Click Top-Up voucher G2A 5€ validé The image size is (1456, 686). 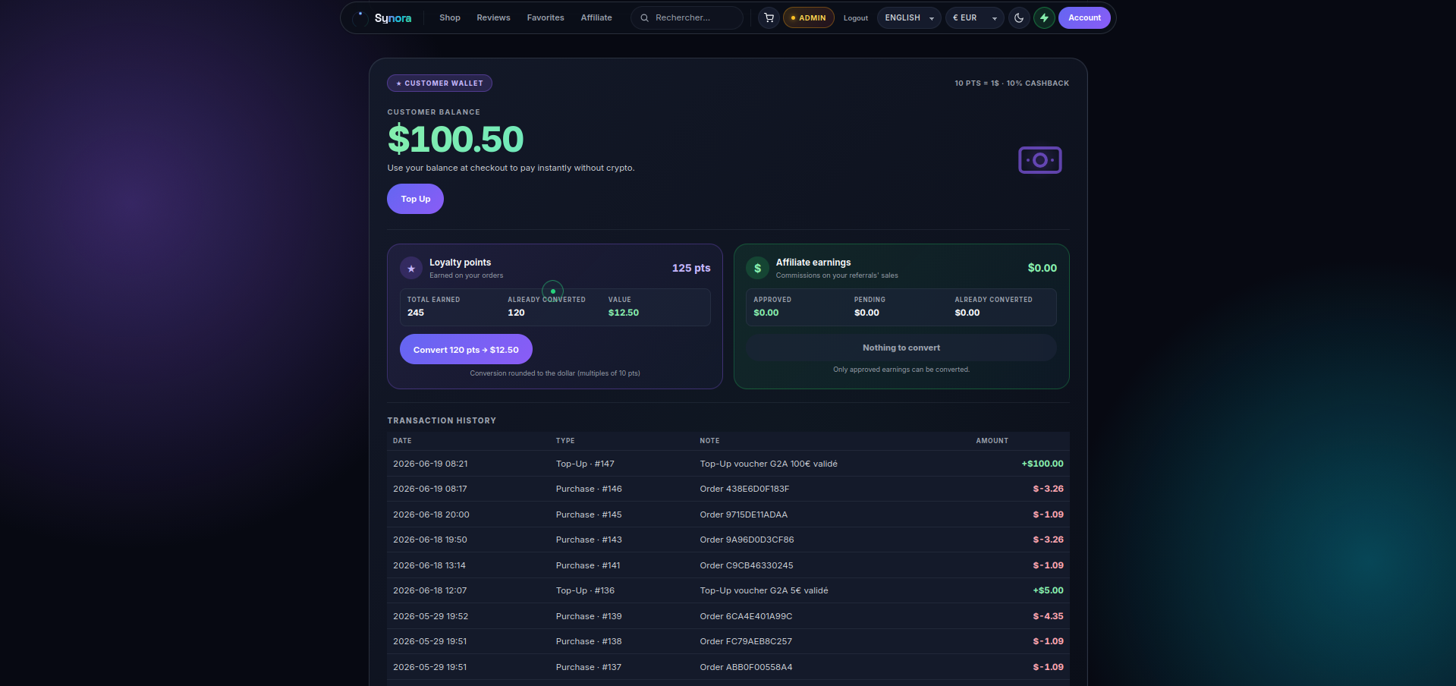(x=764, y=590)
